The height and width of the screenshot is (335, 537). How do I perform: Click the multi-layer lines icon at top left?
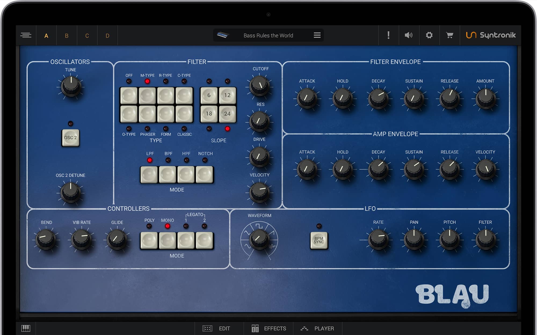pos(26,35)
